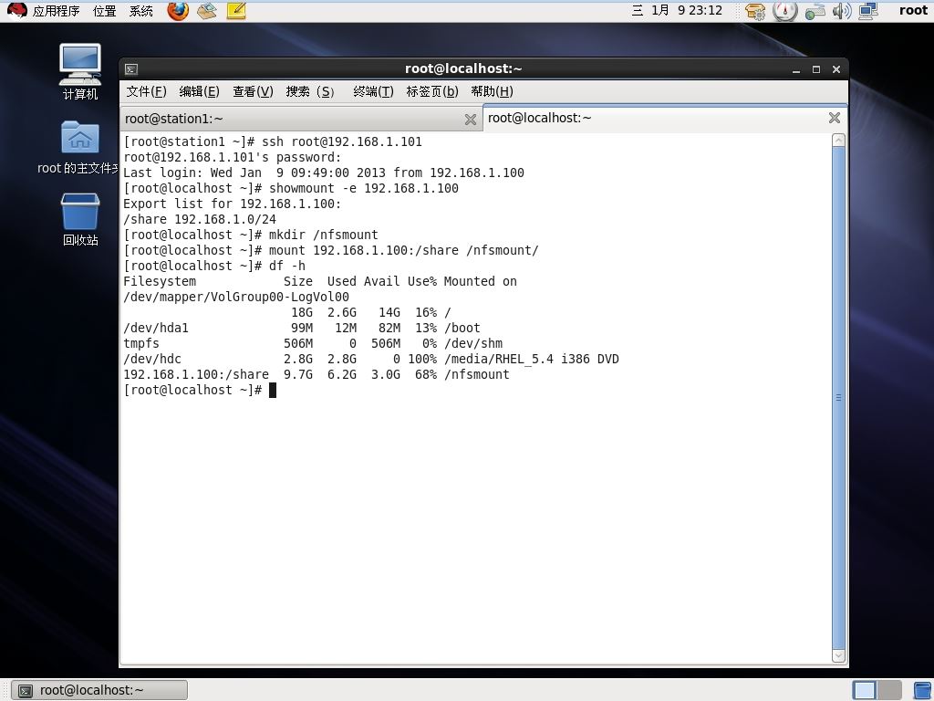Open the 搜索(S) menu
The image size is (934, 701).
pos(310,91)
